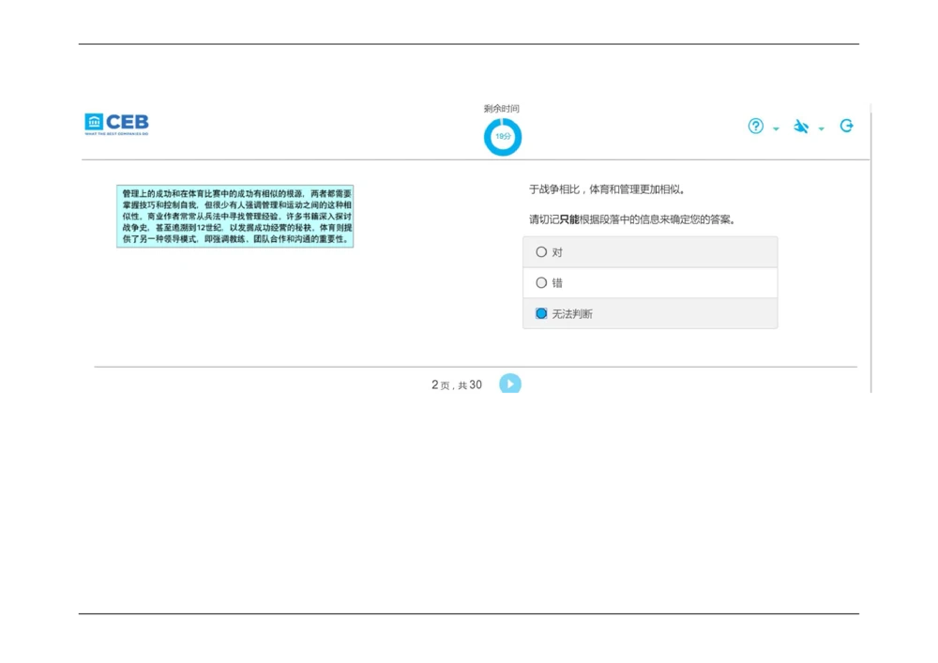Click the circular timer showing 19分
This screenshot has width=938, height=663.
click(502, 137)
